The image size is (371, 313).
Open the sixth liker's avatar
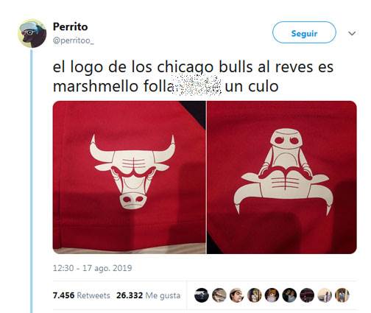(x=289, y=295)
